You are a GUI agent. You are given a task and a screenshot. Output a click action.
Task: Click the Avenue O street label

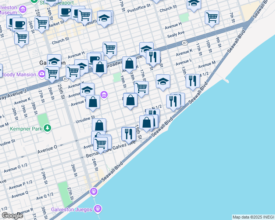point(47,150)
